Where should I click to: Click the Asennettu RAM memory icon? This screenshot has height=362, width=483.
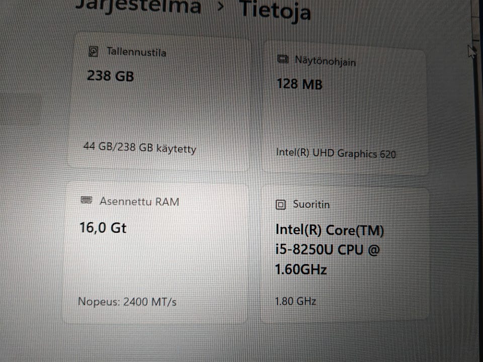[x=87, y=201]
